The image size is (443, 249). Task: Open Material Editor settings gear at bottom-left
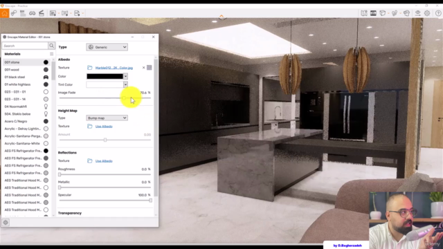point(6,223)
